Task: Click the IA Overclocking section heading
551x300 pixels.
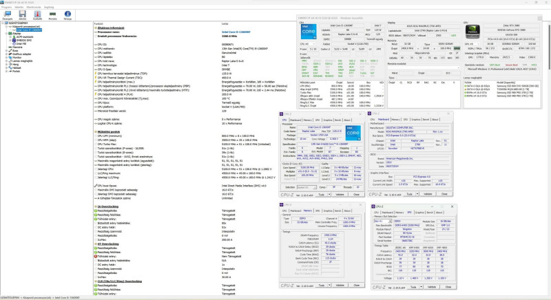Action: coord(108,206)
